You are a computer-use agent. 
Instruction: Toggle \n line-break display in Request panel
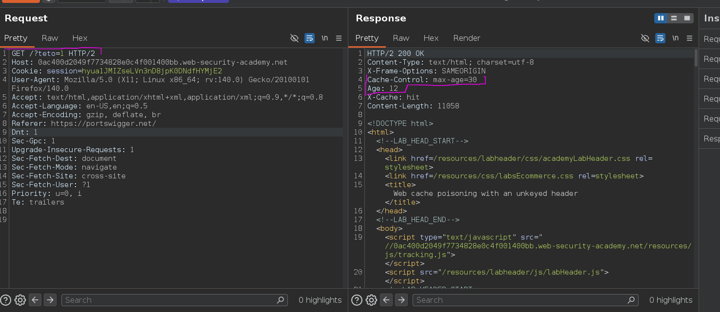324,38
